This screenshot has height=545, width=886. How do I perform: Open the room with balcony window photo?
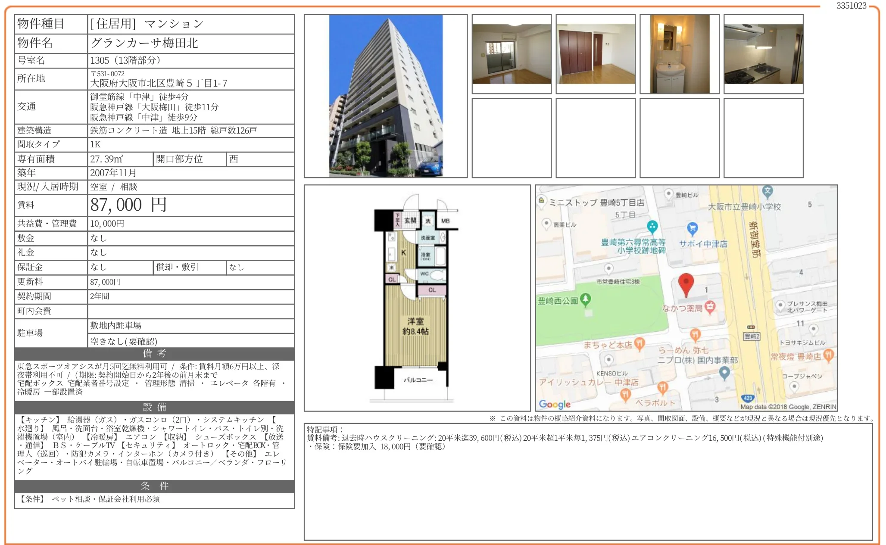[512, 54]
